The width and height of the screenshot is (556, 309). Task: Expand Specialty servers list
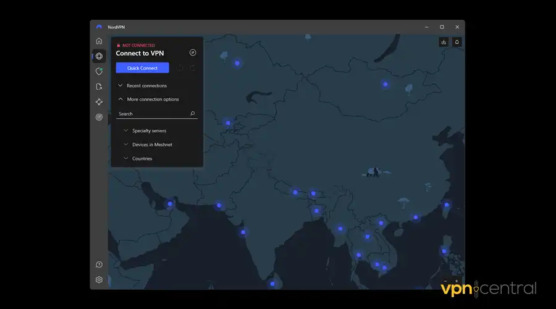(145, 130)
